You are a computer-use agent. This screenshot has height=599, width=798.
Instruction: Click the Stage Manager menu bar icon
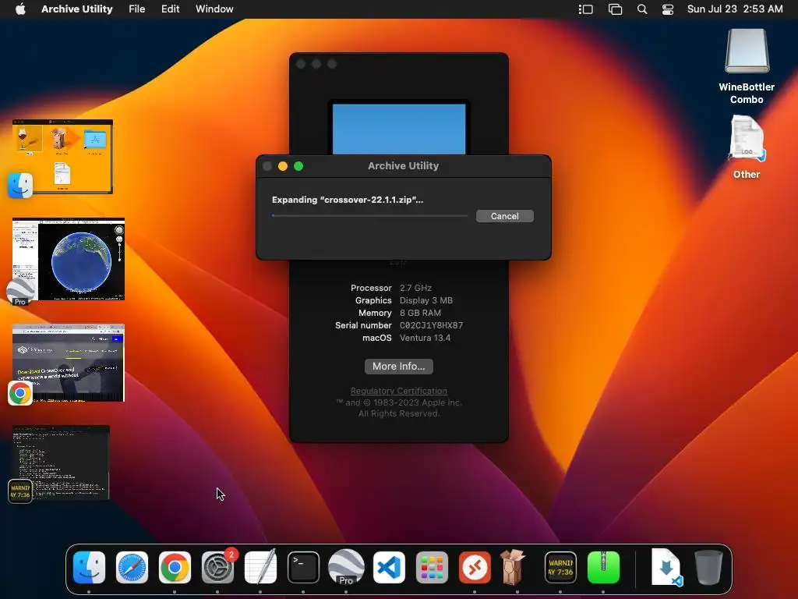[x=586, y=9]
